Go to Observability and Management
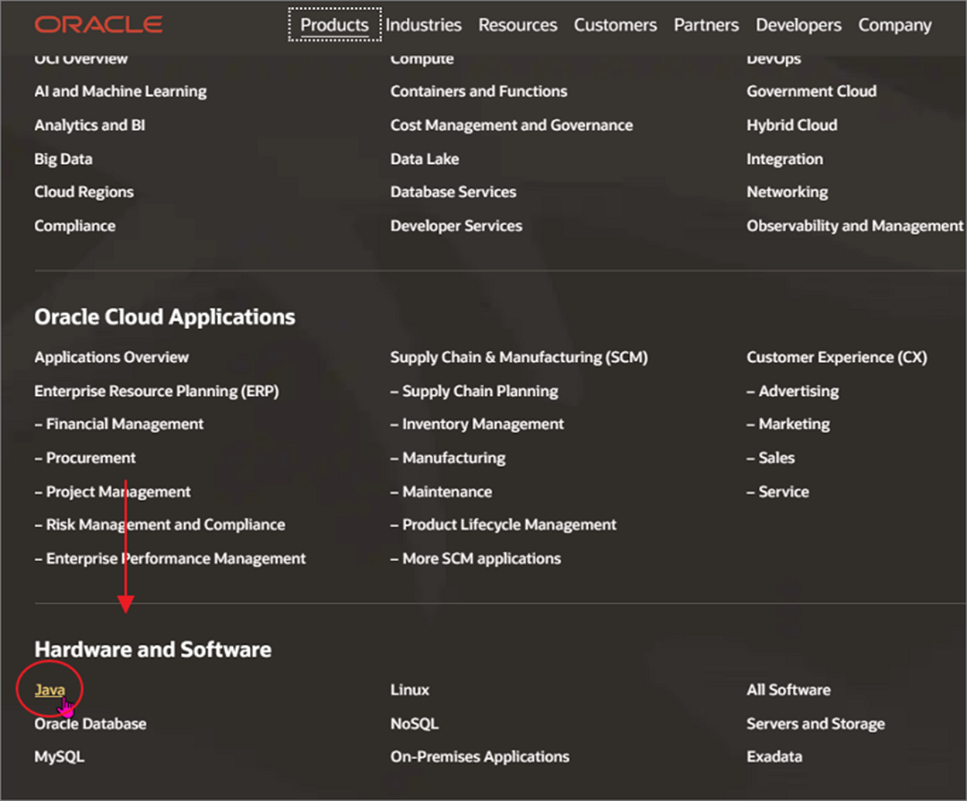Viewport: 967px width, 801px height. (x=855, y=226)
